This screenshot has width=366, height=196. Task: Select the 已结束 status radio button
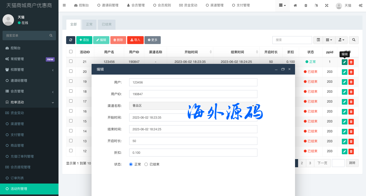click(146, 164)
